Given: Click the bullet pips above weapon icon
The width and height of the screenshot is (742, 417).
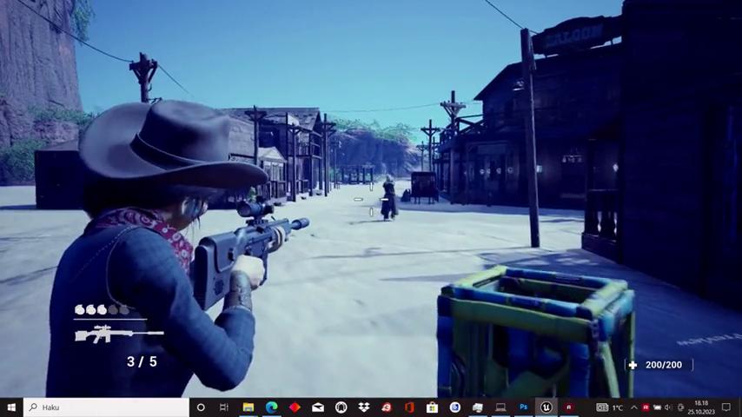Looking at the screenshot, I should coord(102,310).
